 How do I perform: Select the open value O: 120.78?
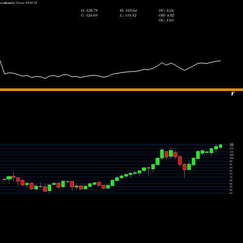click(89, 11)
